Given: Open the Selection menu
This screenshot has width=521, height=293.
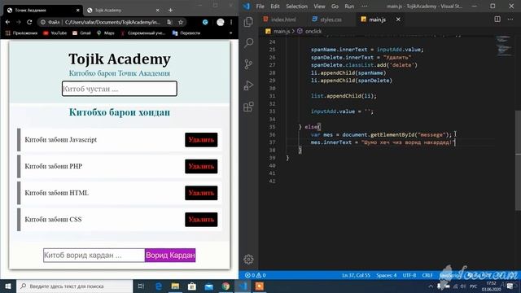Looking at the screenshot, I should point(296,7).
